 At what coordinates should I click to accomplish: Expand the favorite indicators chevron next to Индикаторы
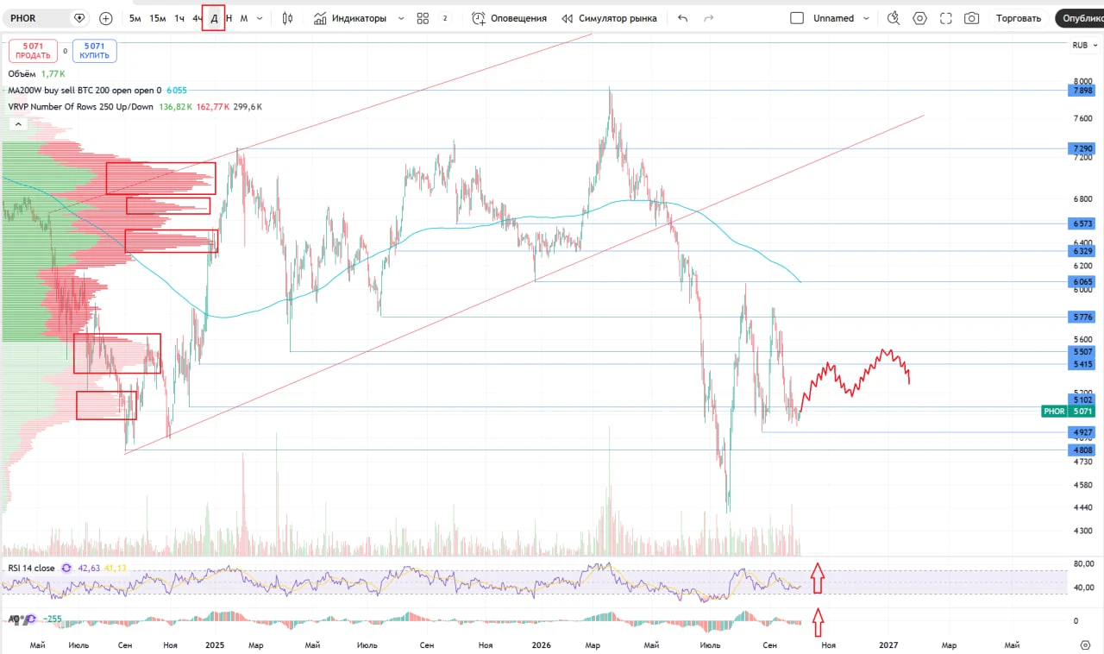tap(400, 18)
